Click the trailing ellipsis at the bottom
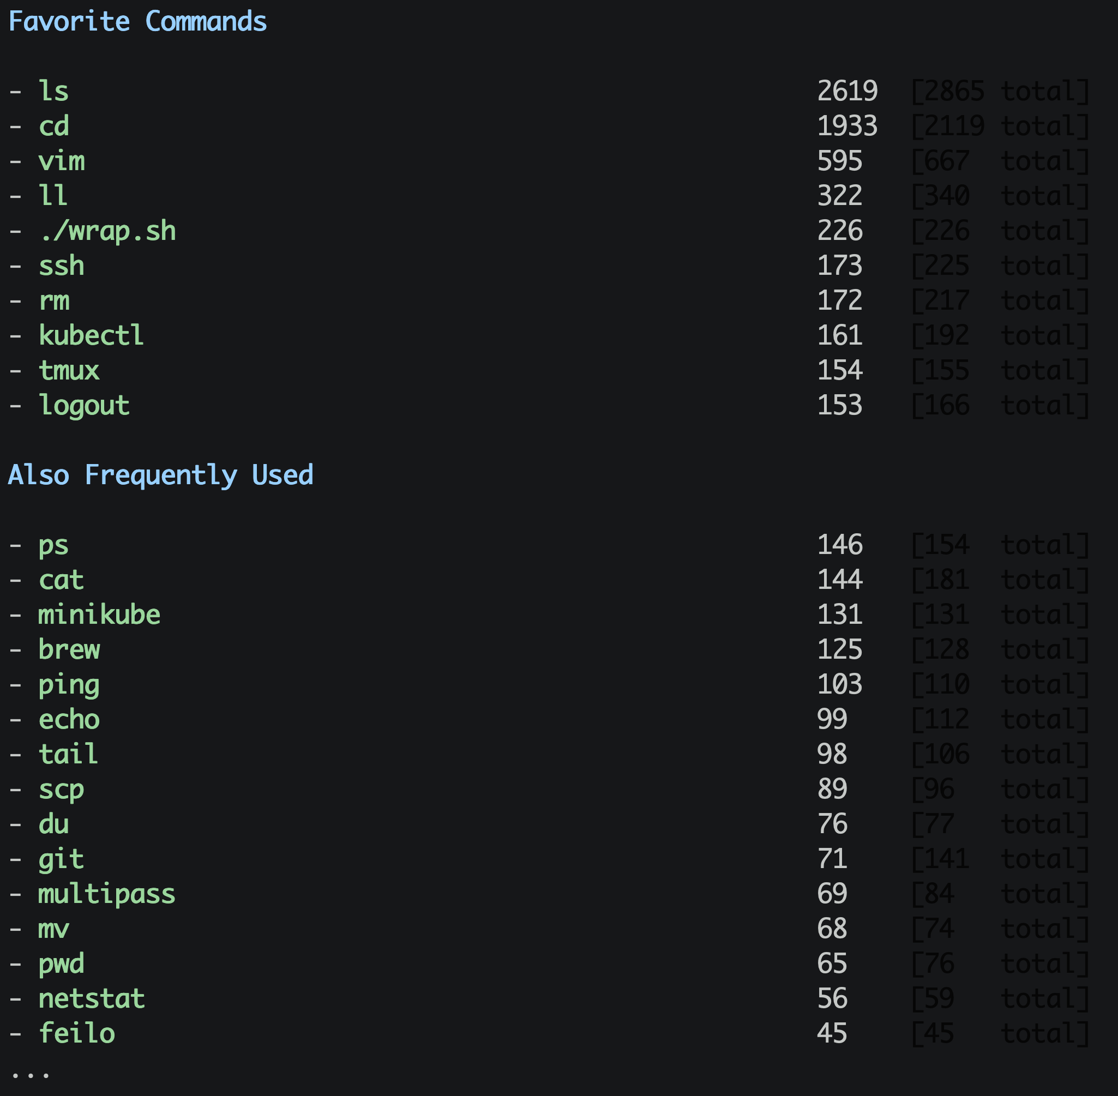The width and height of the screenshot is (1118, 1096). [30, 1074]
